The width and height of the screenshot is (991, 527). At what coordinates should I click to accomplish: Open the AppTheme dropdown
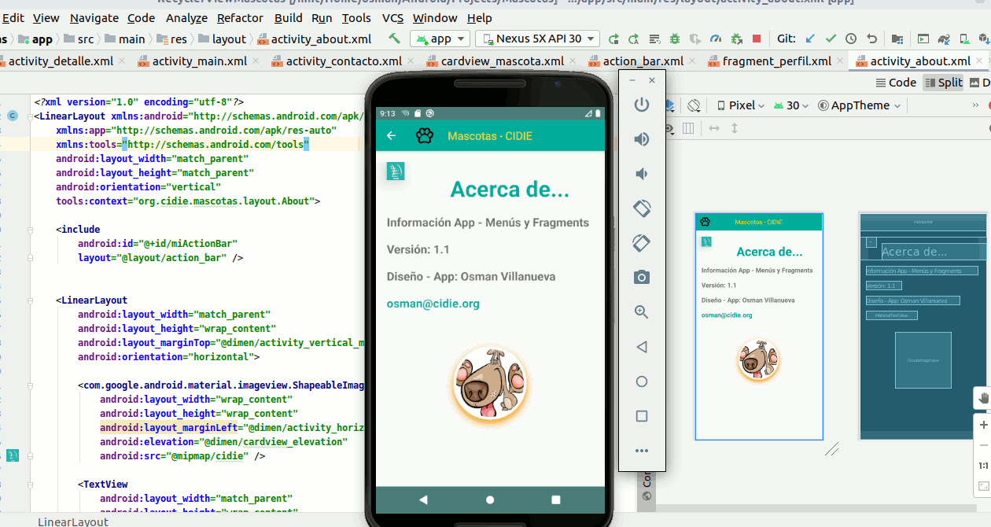(x=860, y=105)
